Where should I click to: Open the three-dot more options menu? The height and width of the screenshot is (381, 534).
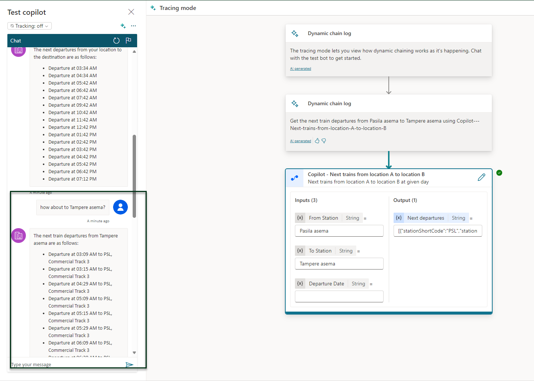coord(133,26)
